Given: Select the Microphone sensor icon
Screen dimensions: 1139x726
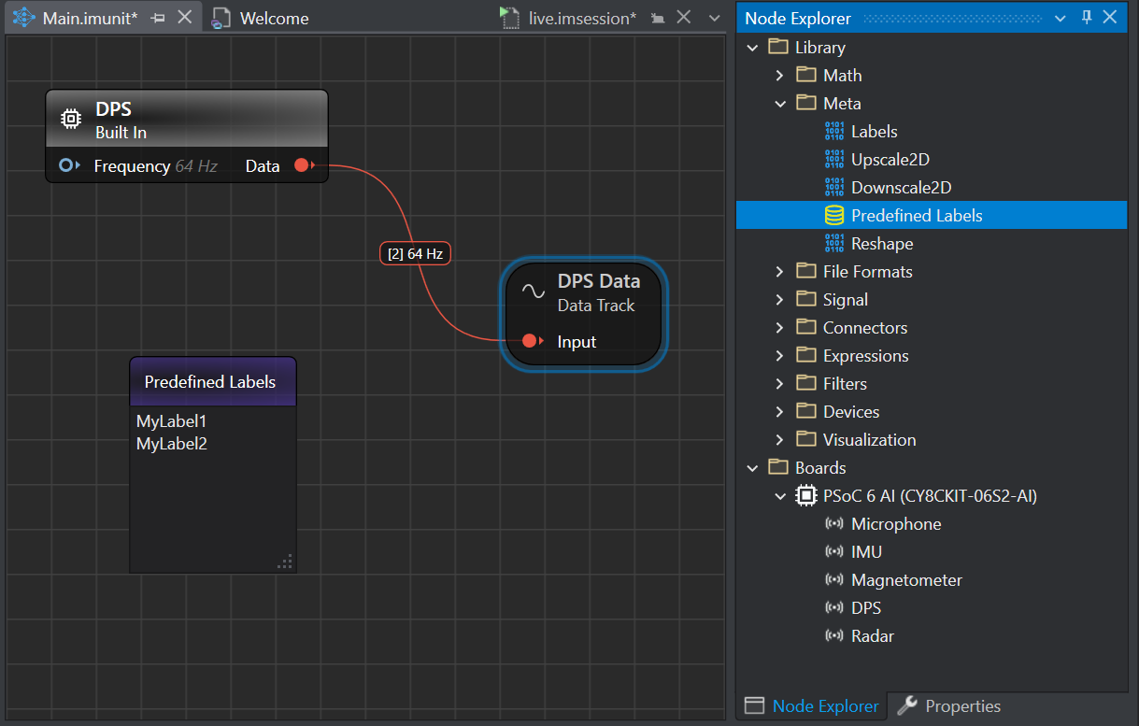Looking at the screenshot, I should tap(834, 524).
